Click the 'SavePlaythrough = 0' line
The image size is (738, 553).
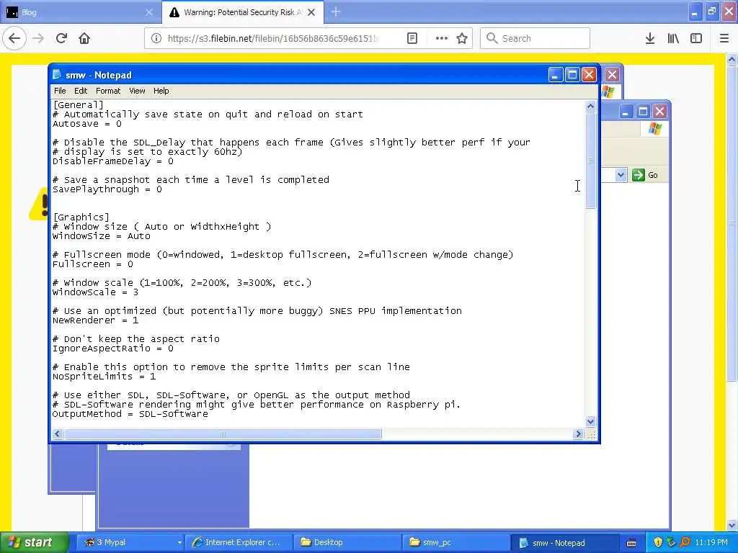pyautogui.click(x=107, y=189)
